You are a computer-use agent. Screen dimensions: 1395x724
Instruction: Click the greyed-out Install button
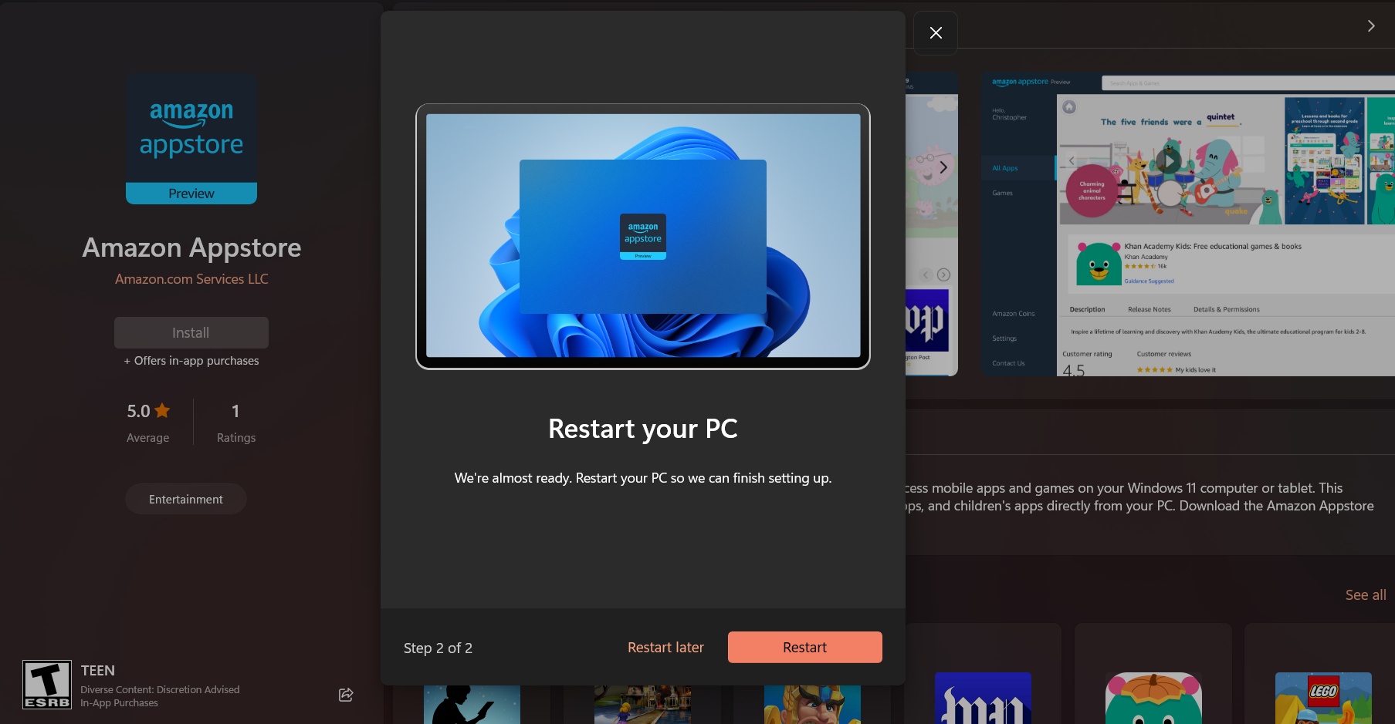click(x=191, y=332)
